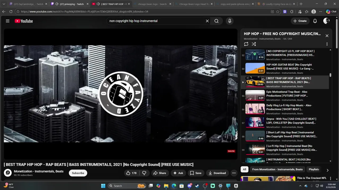Click the Create button
339x190 pixels.
(300, 21)
